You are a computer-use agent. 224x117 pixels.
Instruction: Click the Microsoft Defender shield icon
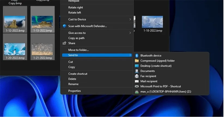(x=65, y=26)
